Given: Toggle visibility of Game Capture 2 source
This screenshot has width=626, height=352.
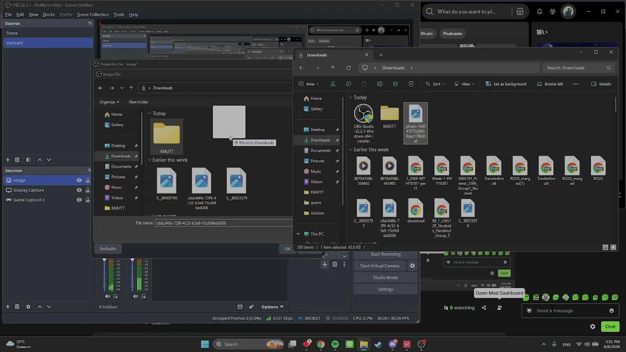Looking at the screenshot, I should coord(79,200).
